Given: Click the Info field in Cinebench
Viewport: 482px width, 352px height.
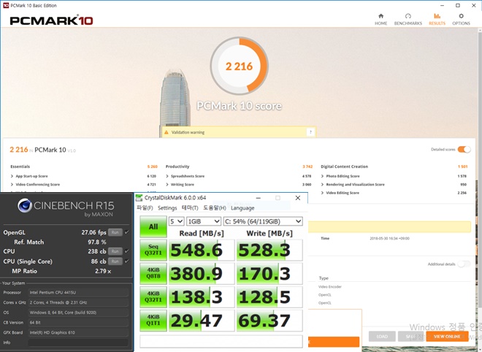Looking at the screenshot, I should 78,343.
